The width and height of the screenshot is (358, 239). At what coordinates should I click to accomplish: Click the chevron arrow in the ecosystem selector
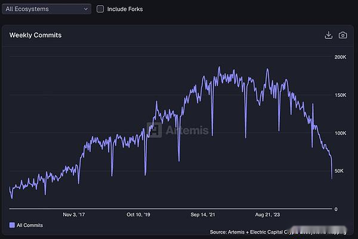[x=87, y=9]
